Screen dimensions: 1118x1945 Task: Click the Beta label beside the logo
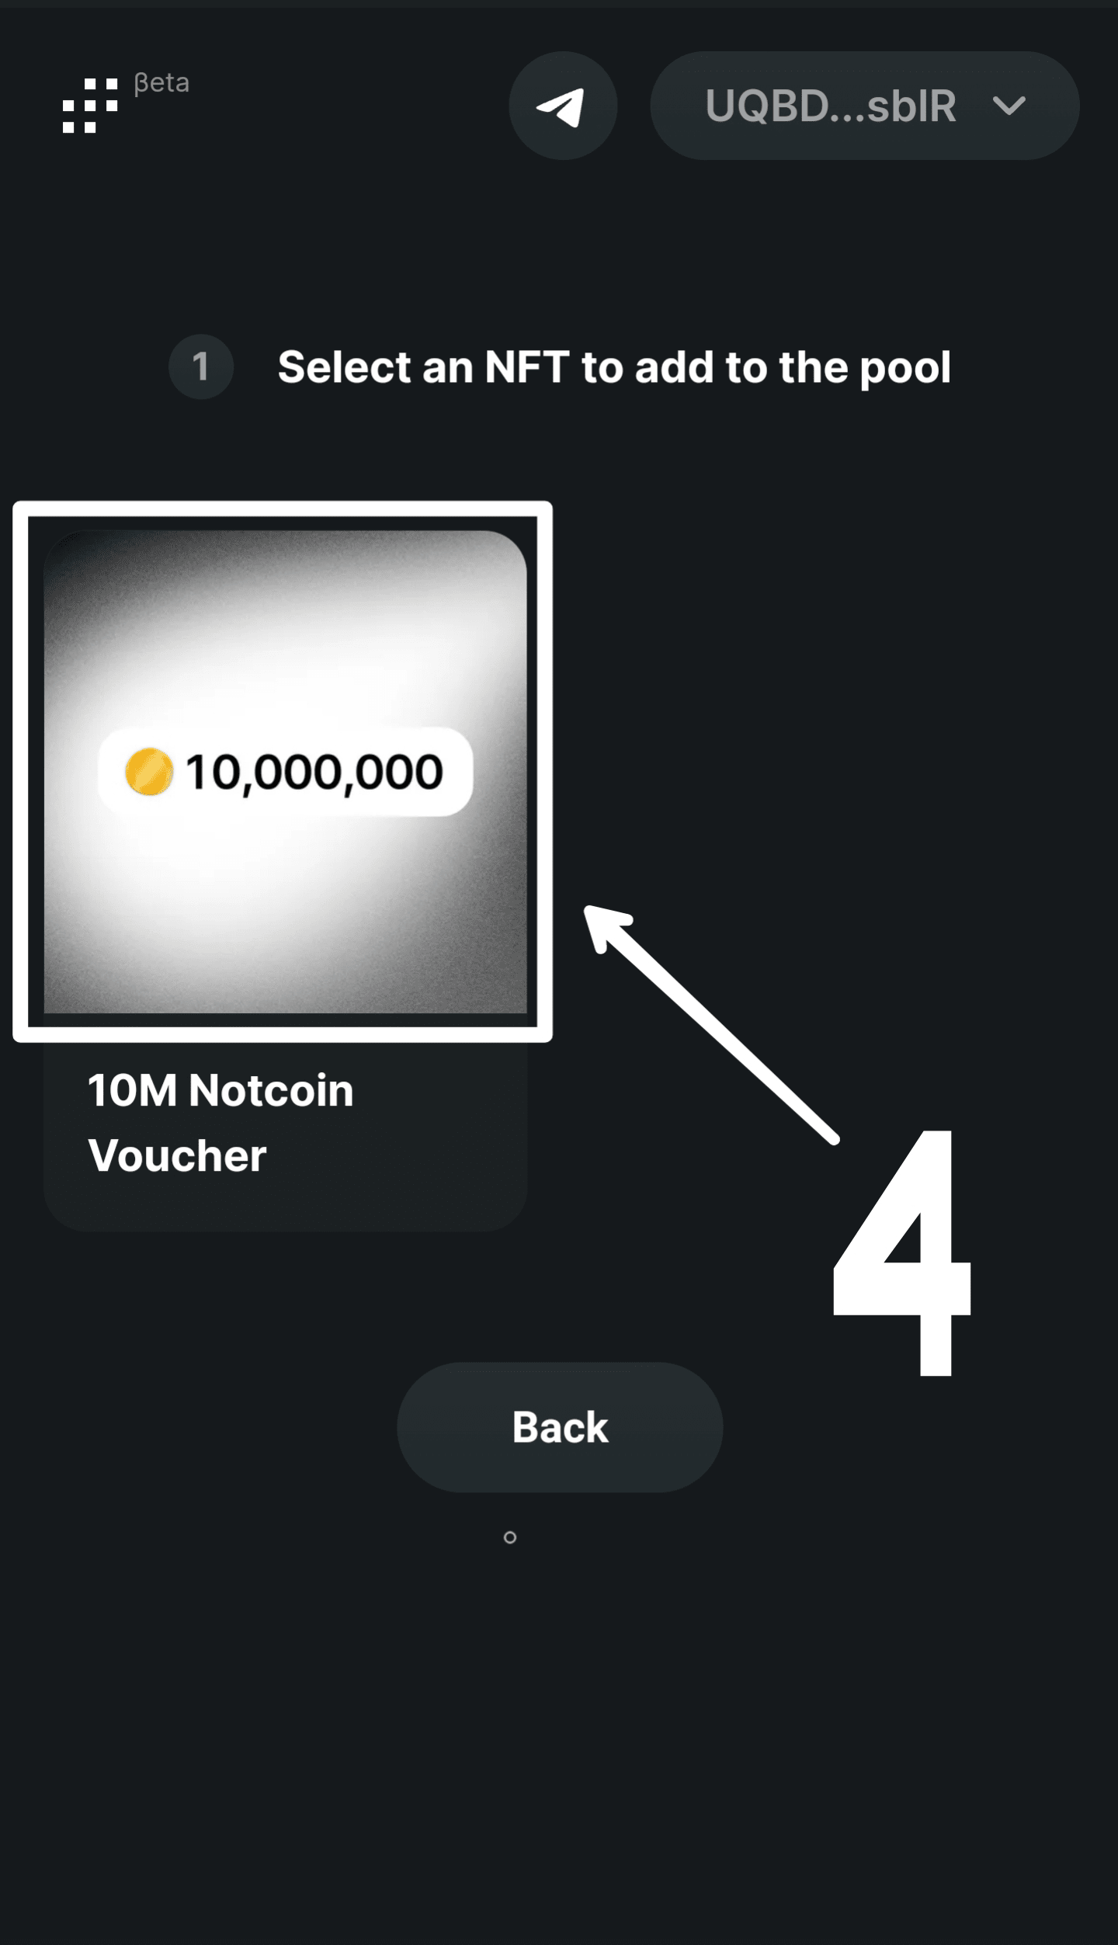coord(161,83)
